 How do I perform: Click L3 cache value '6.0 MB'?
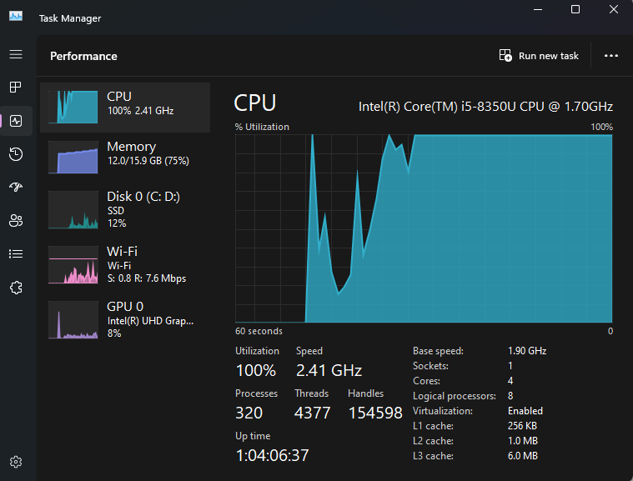[523, 456]
